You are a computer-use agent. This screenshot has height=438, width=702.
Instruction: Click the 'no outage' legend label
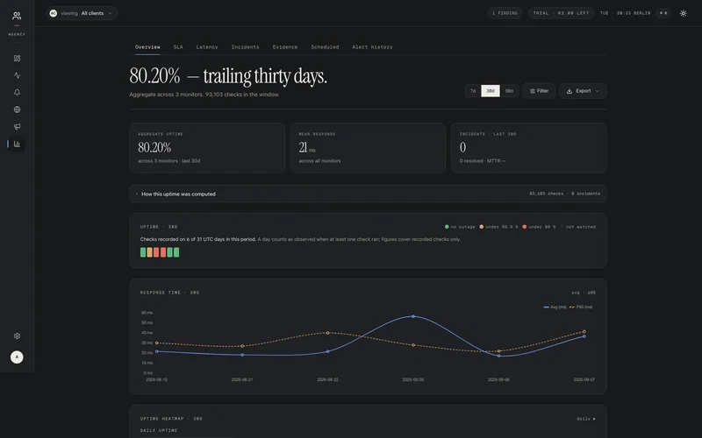(x=463, y=227)
